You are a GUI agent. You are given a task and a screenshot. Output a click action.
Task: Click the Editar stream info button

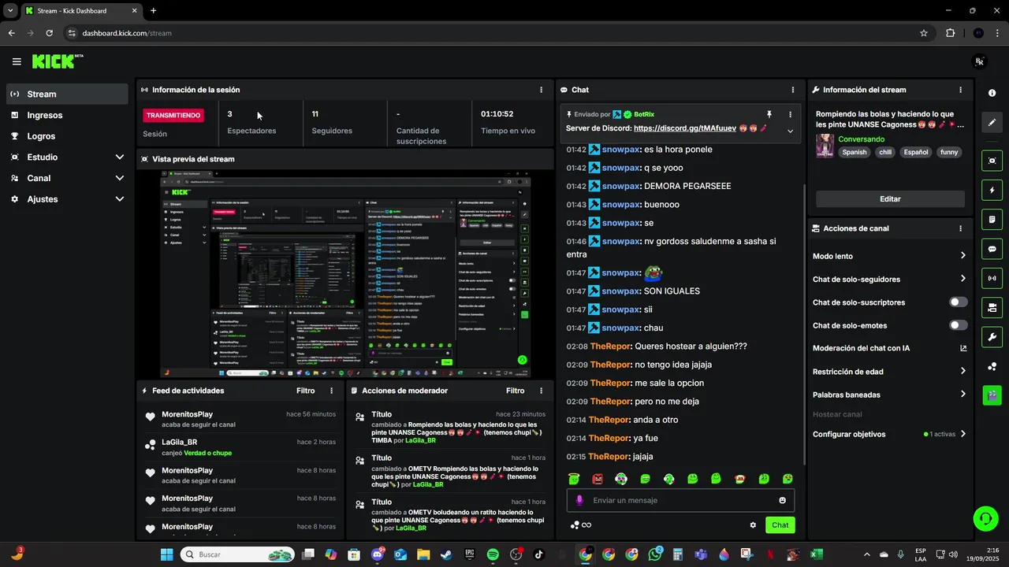(x=890, y=199)
